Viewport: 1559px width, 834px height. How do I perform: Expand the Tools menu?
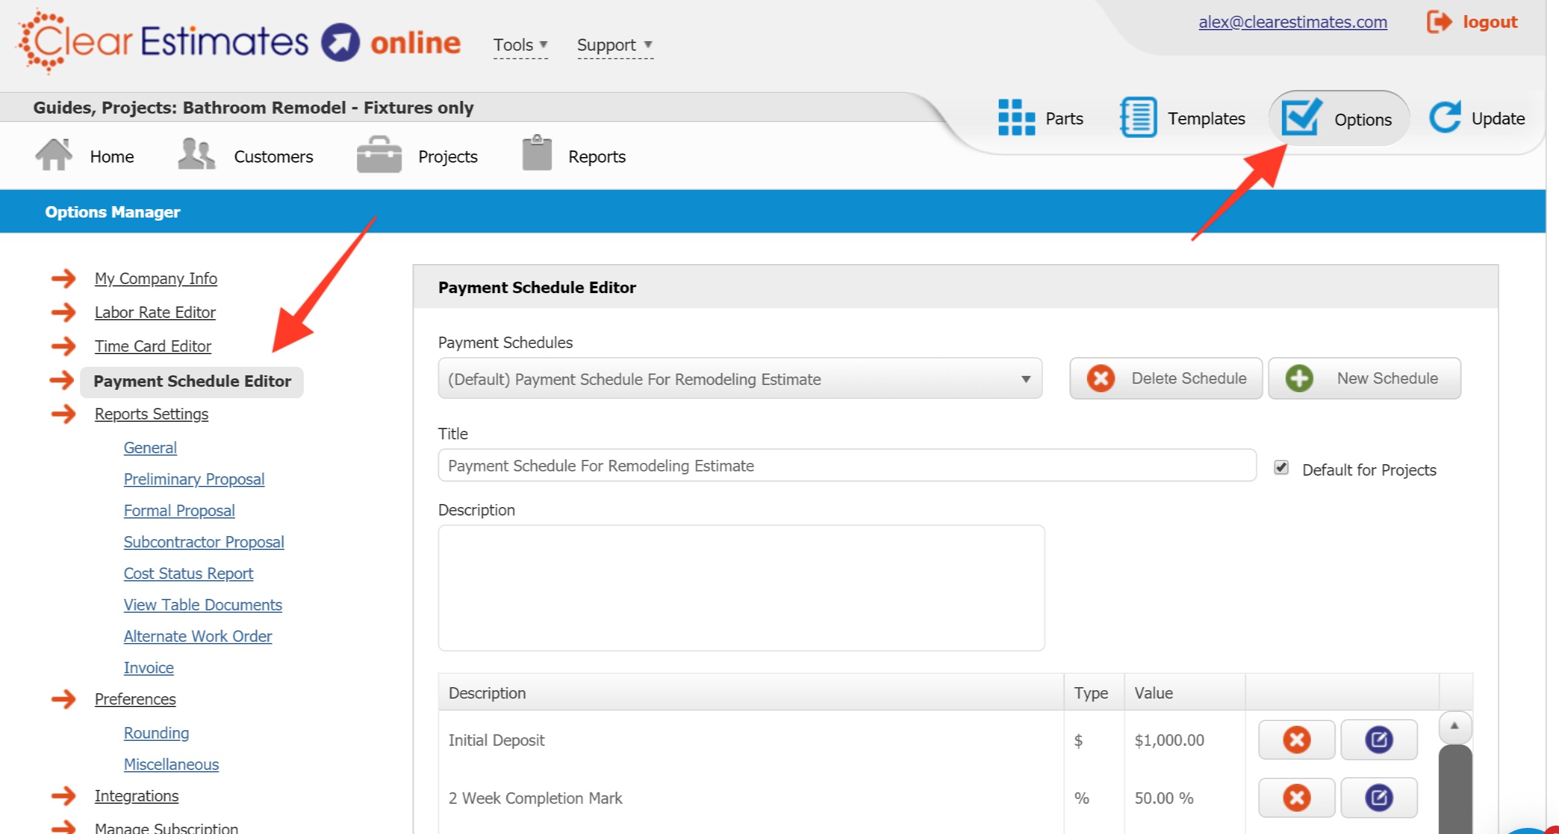click(x=519, y=44)
